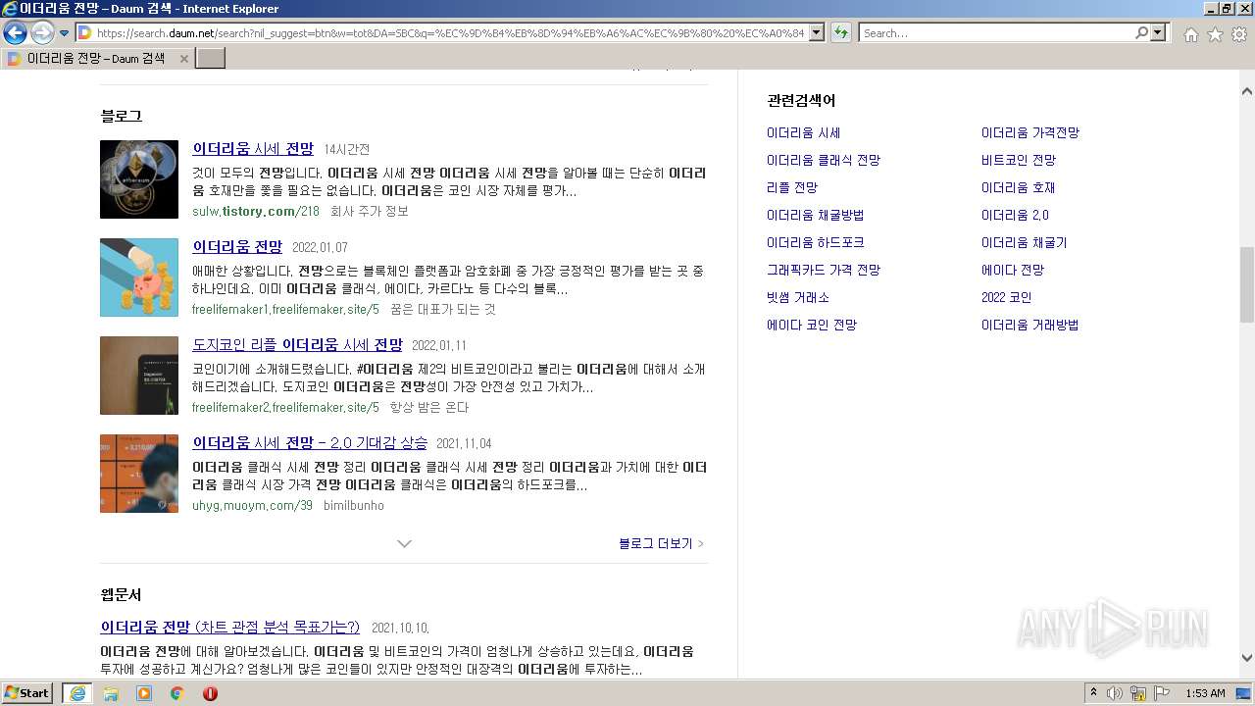Visit uhyg.muoym.com/39 link
The image size is (1255, 706).
tap(252, 505)
